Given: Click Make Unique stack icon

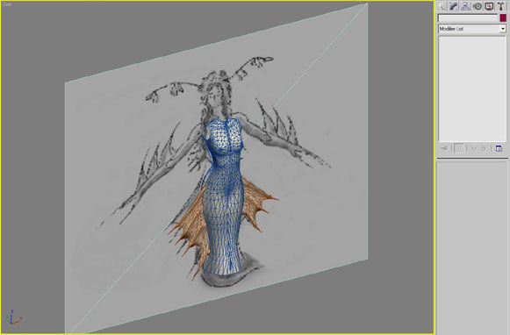Looking at the screenshot, I should click(474, 148).
